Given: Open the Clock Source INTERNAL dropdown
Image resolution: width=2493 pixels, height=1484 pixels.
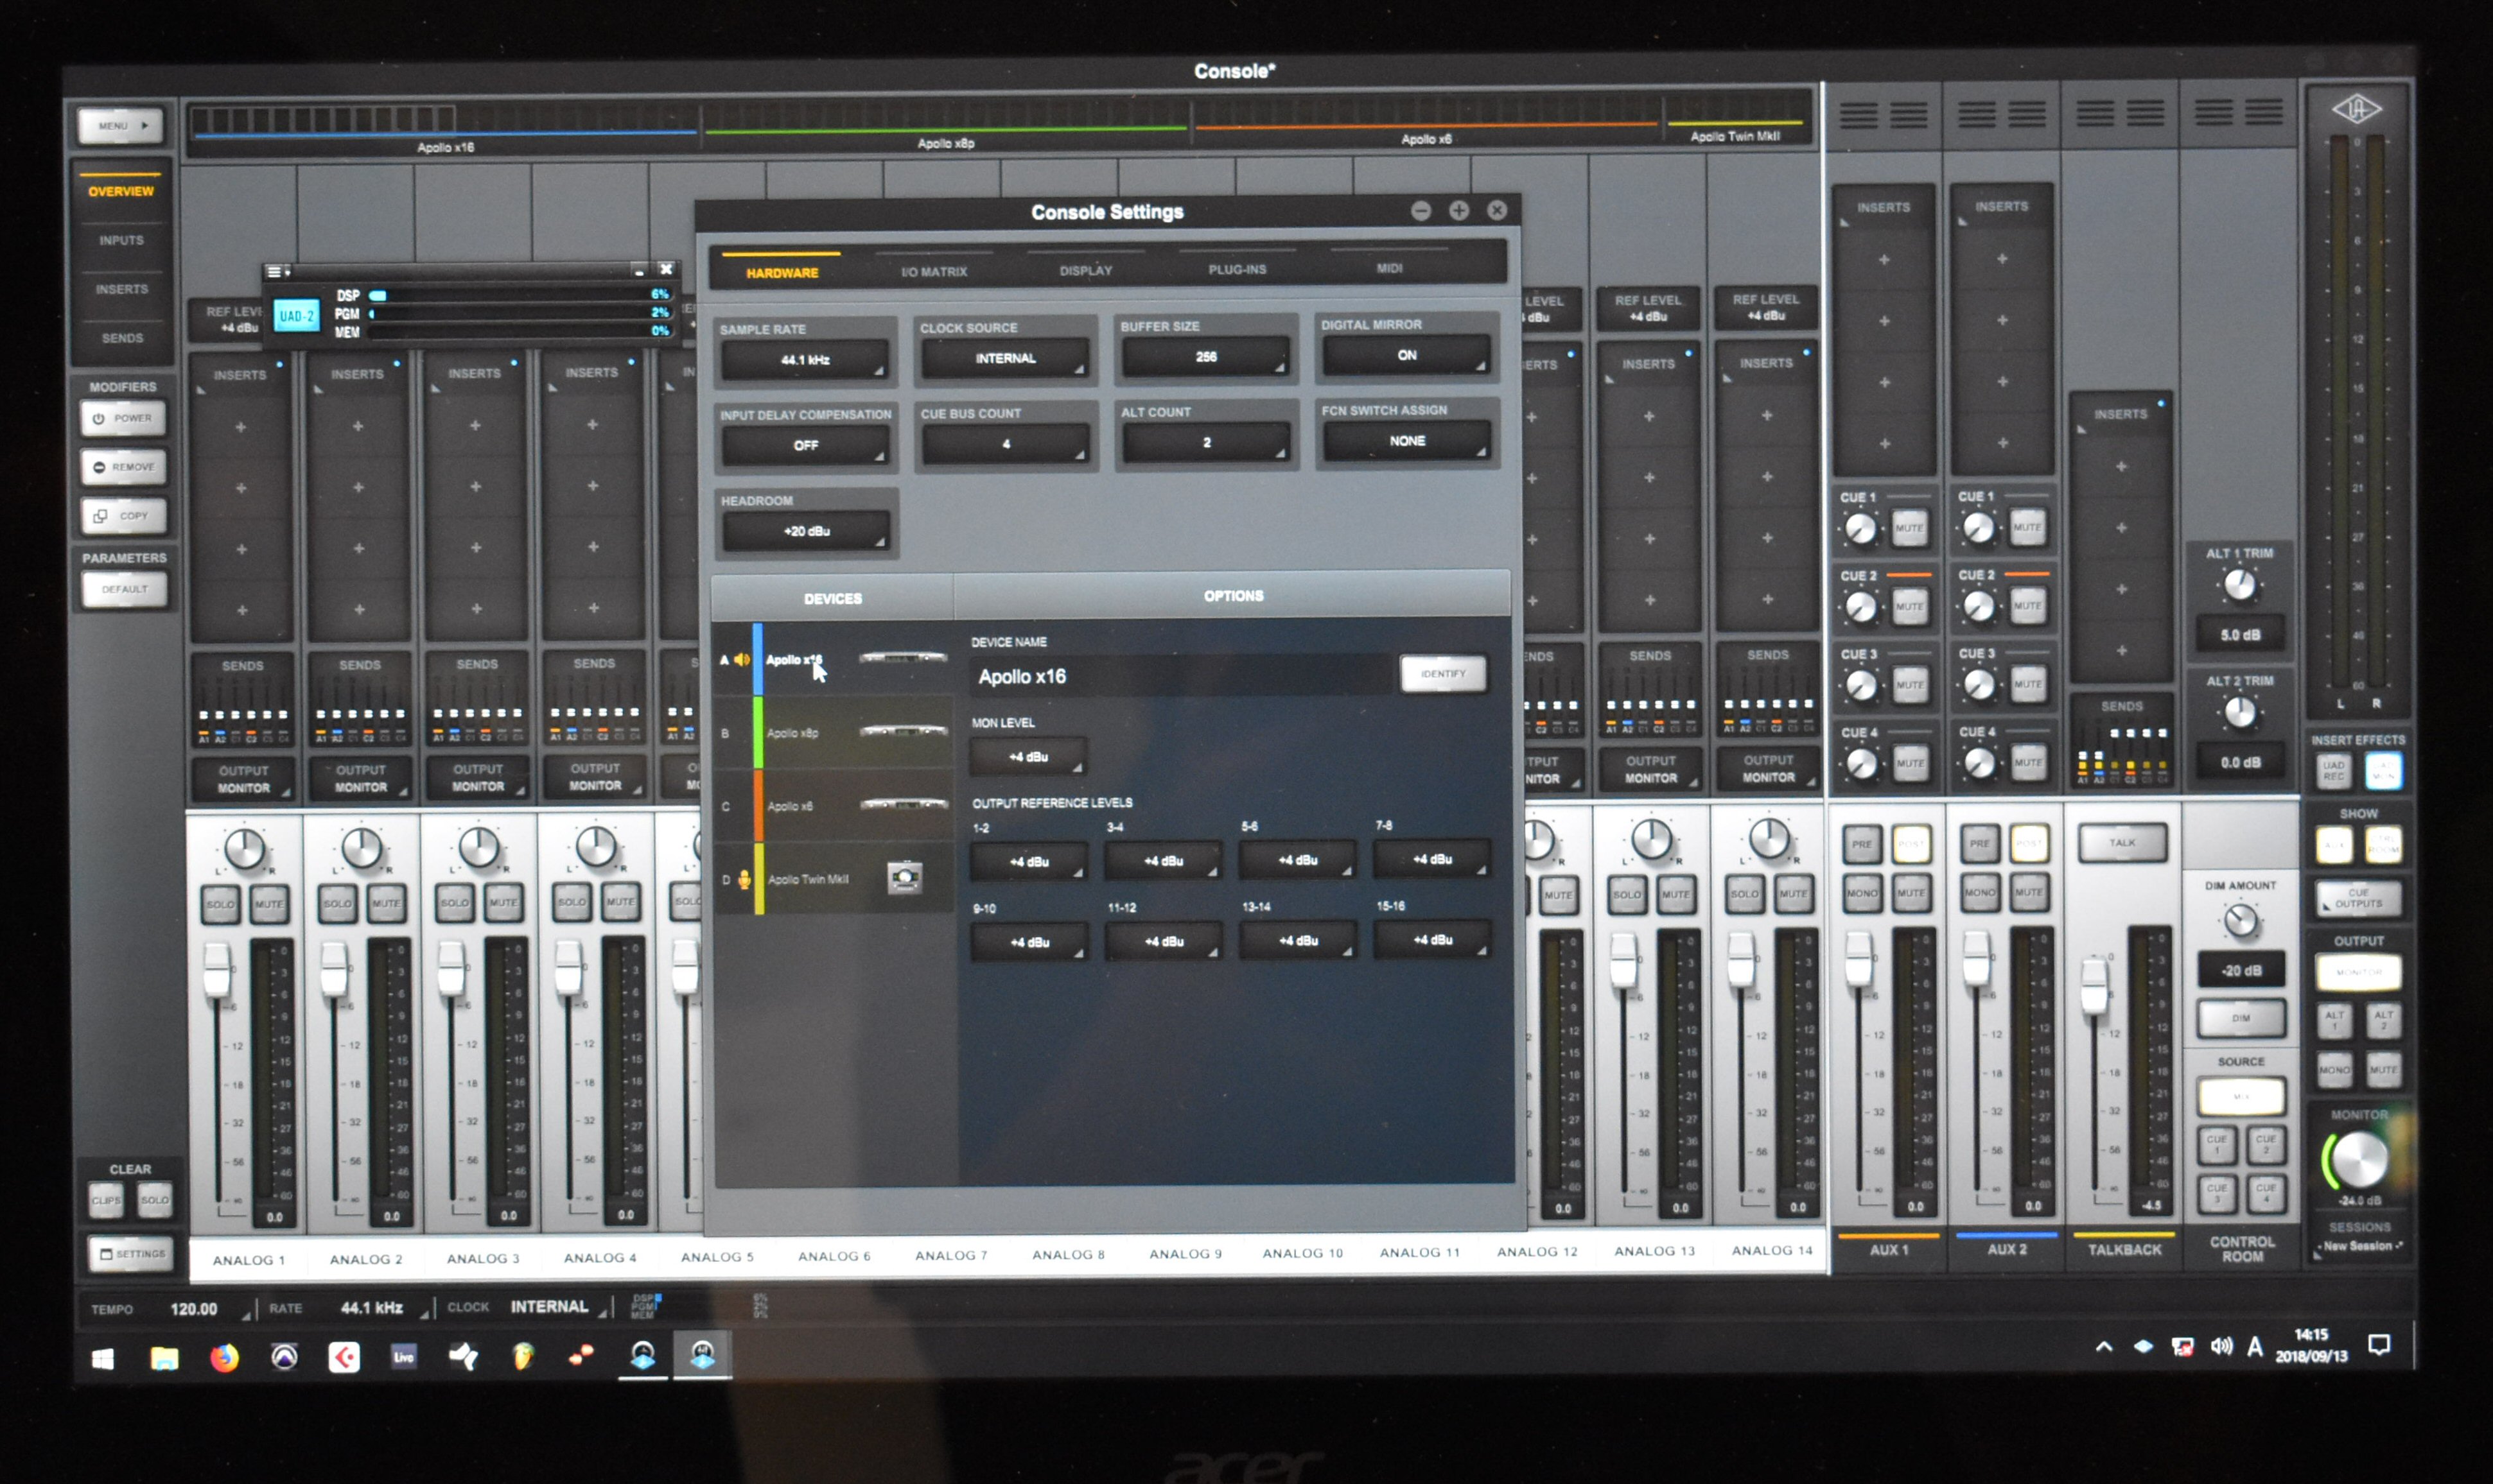Looking at the screenshot, I should coord(1006,358).
